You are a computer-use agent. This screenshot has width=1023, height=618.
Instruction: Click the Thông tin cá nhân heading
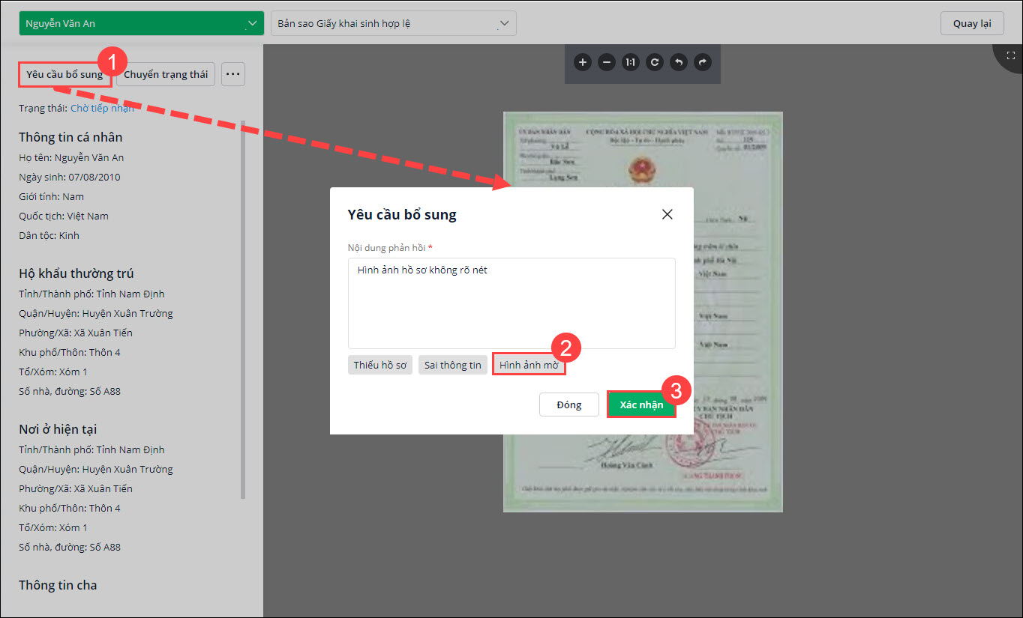click(x=70, y=137)
